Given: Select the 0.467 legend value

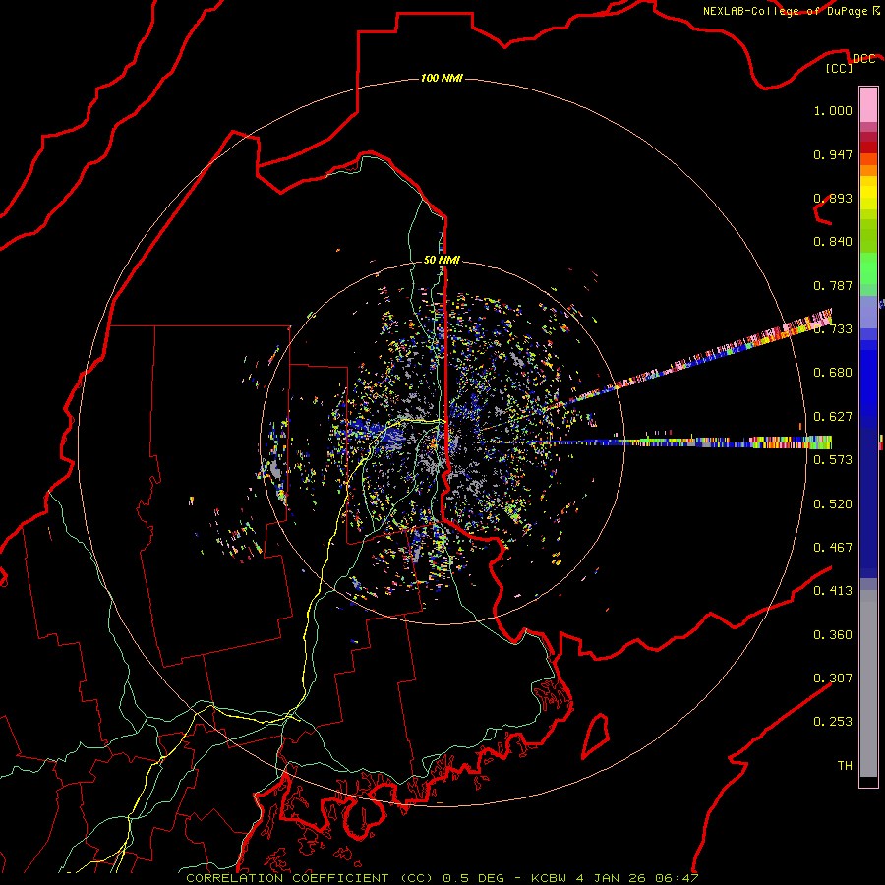Looking at the screenshot, I should 833,548.
